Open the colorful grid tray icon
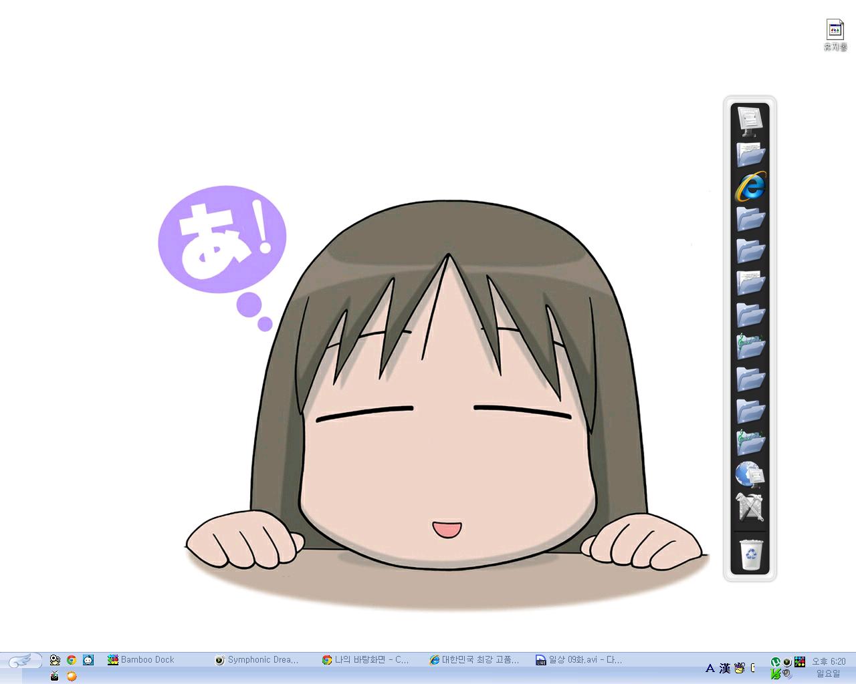 pos(800,662)
